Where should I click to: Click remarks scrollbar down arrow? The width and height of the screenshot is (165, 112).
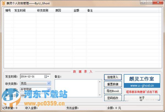coord(100,95)
